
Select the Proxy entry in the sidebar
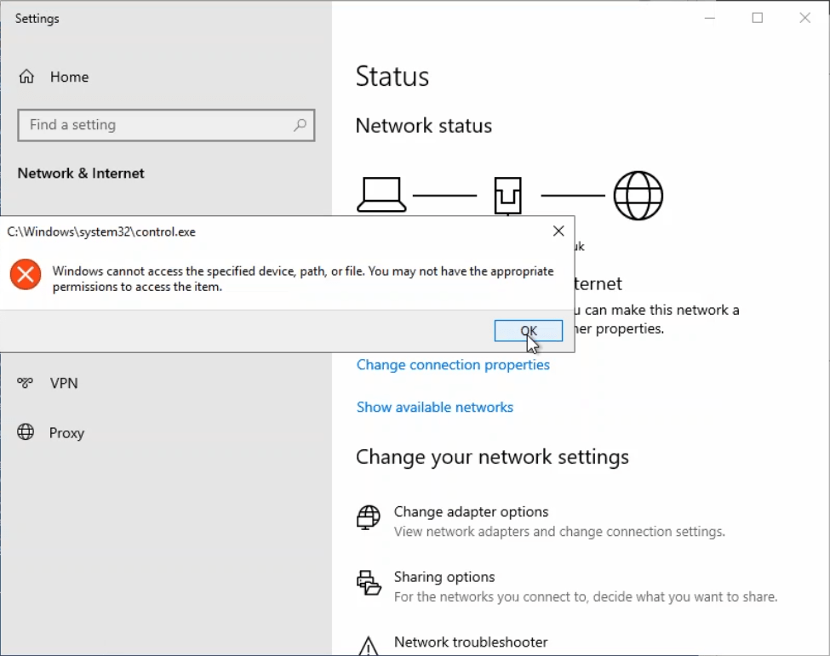coord(66,432)
